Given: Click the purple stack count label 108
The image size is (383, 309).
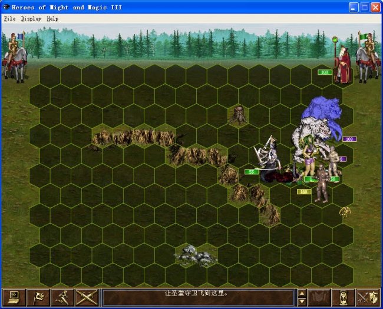Looking at the screenshot, I should (349, 139).
